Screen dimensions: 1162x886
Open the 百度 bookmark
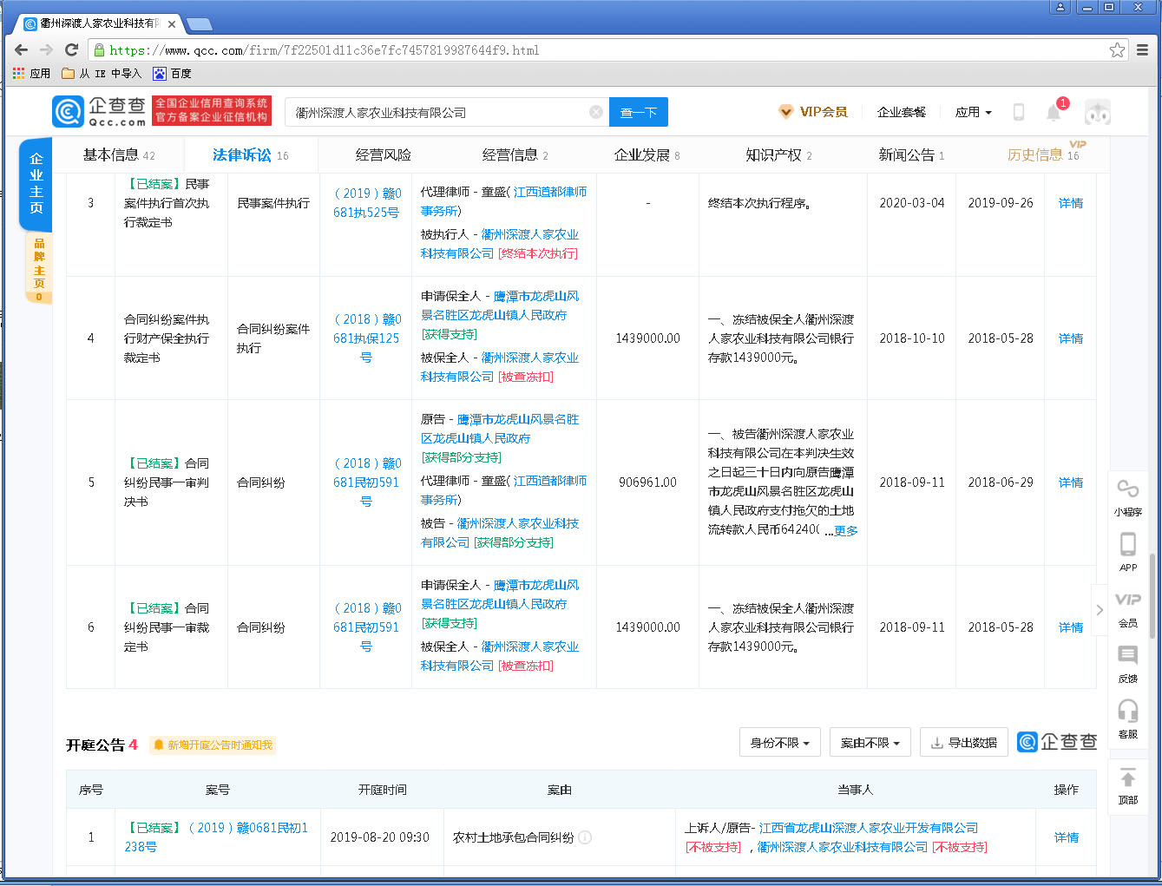pyautogui.click(x=172, y=74)
